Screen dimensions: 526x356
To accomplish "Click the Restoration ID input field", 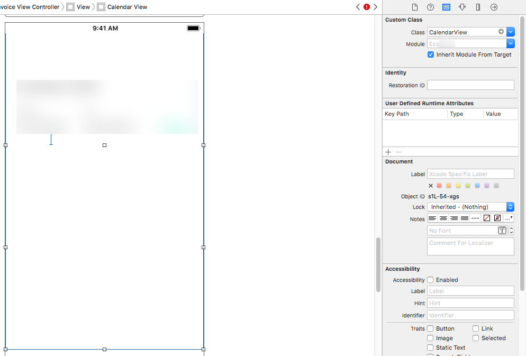I will tap(470, 85).
